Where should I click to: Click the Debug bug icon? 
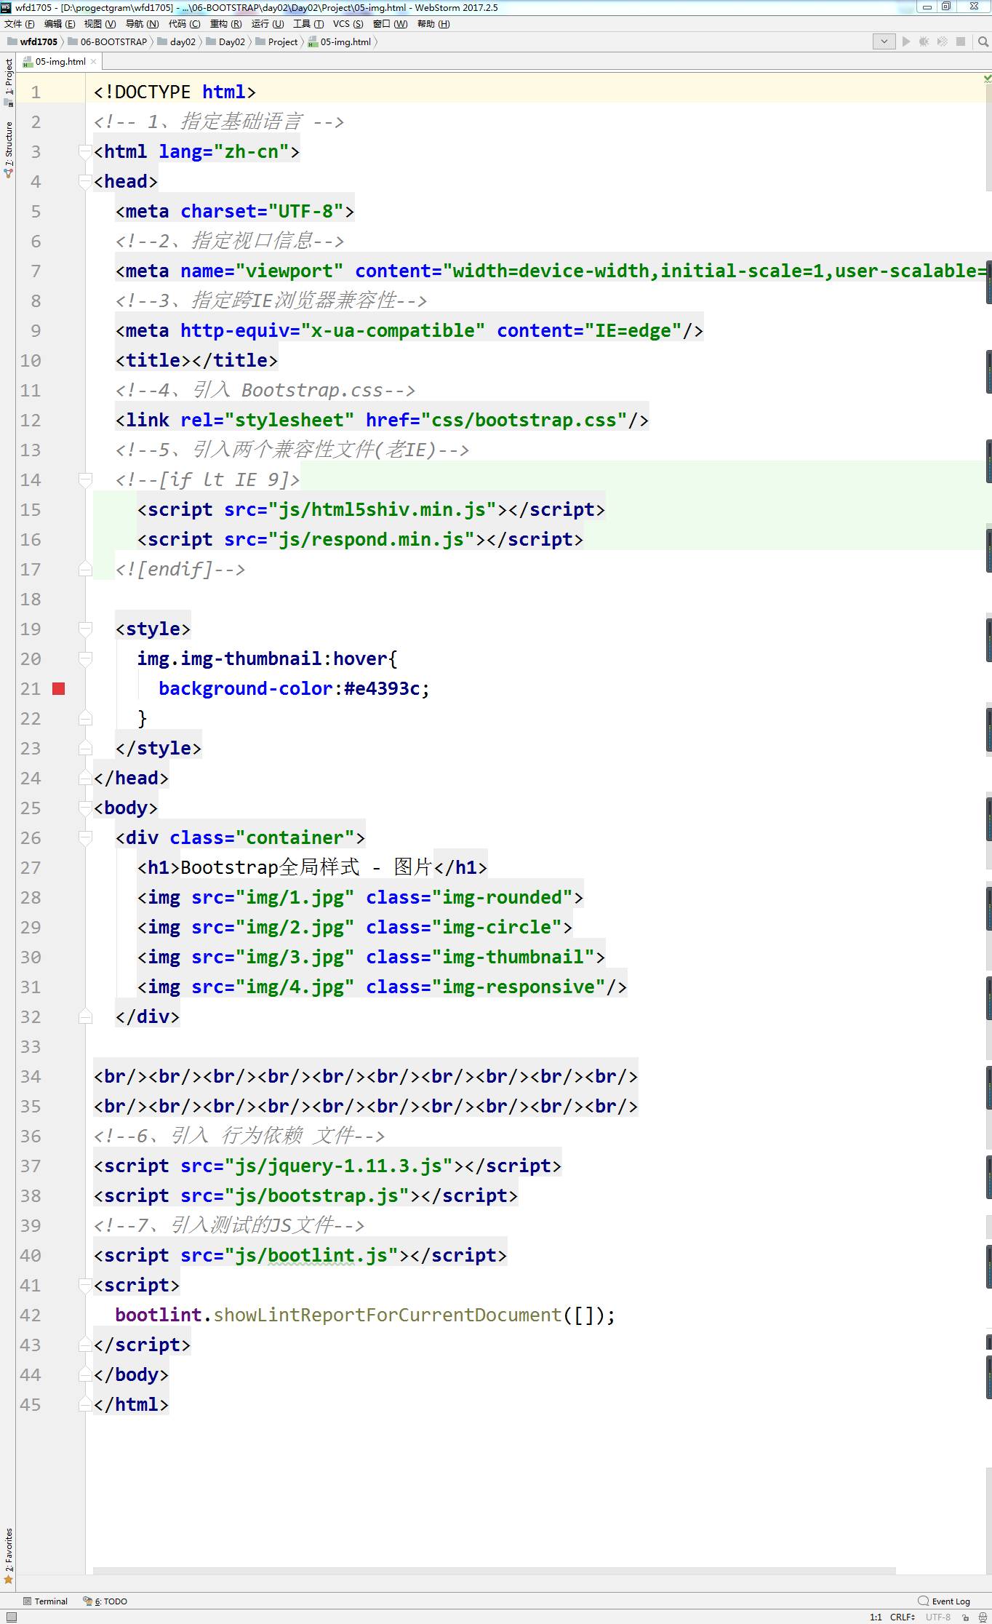[924, 41]
